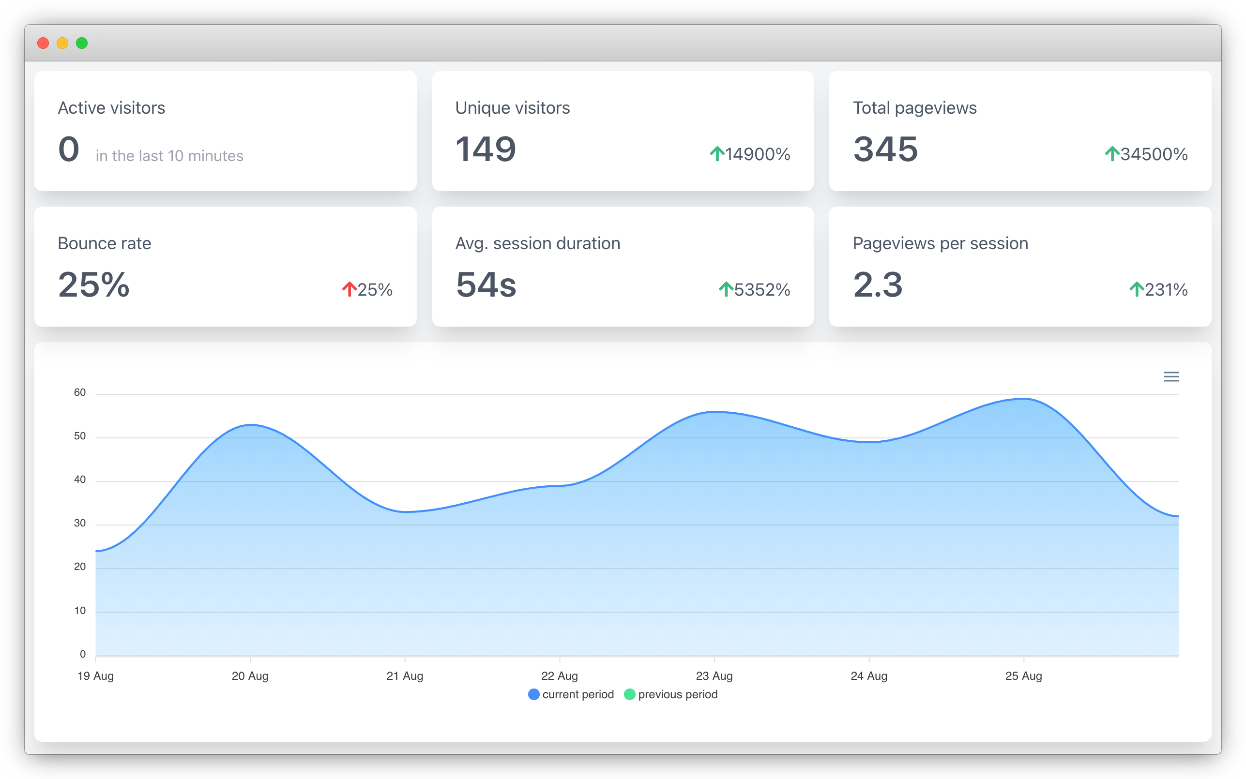Click the 20 Aug axis label
The height and width of the screenshot is (779, 1246).
(x=250, y=675)
